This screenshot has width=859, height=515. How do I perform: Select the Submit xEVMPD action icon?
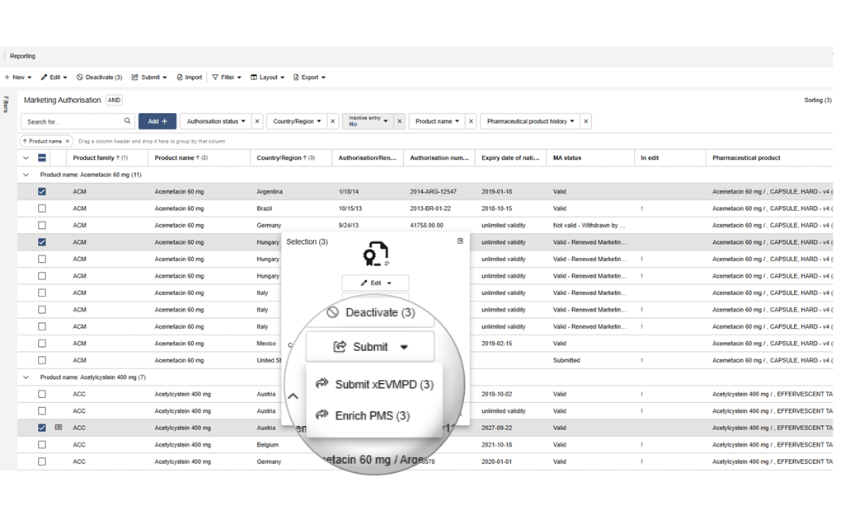pyautogui.click(x=322, y=383)
